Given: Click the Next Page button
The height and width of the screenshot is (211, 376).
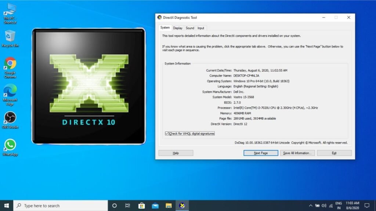Looking at the screenshot, I should coord(261,153).
